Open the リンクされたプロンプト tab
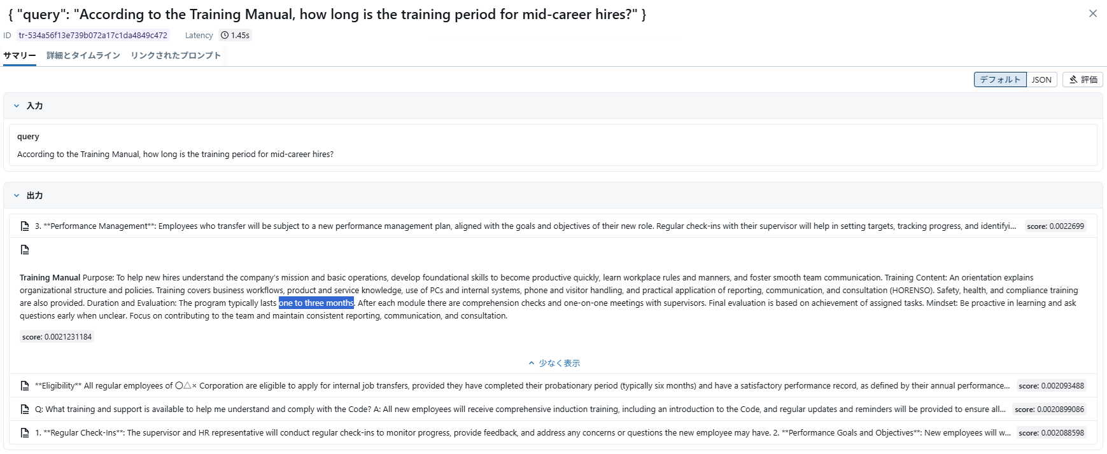Viewport: 1107px width, 454px height. 176,55
